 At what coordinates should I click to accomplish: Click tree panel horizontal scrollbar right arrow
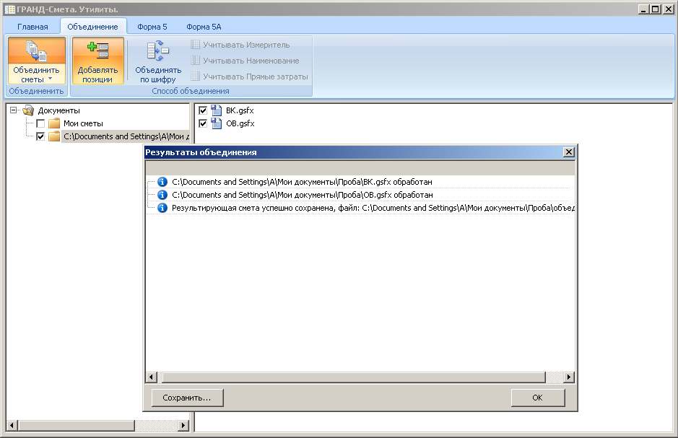point(184,426)
